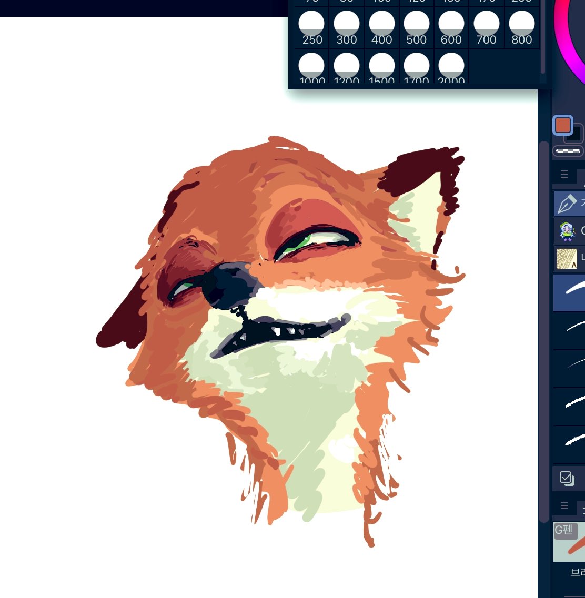
Task: Choose the thin faint third brush stroke
Action: (x=569, y=369)
